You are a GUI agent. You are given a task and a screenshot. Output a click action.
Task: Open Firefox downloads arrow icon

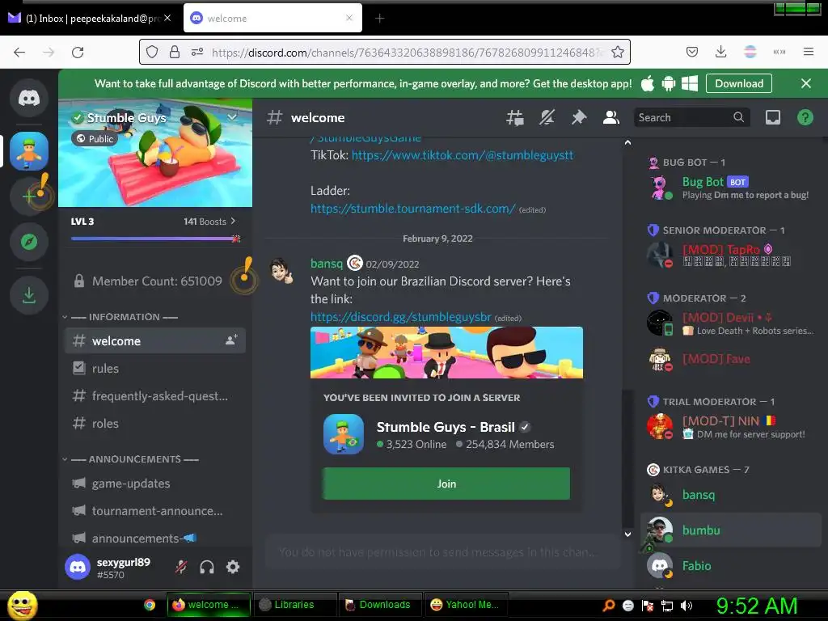[720, 52]
